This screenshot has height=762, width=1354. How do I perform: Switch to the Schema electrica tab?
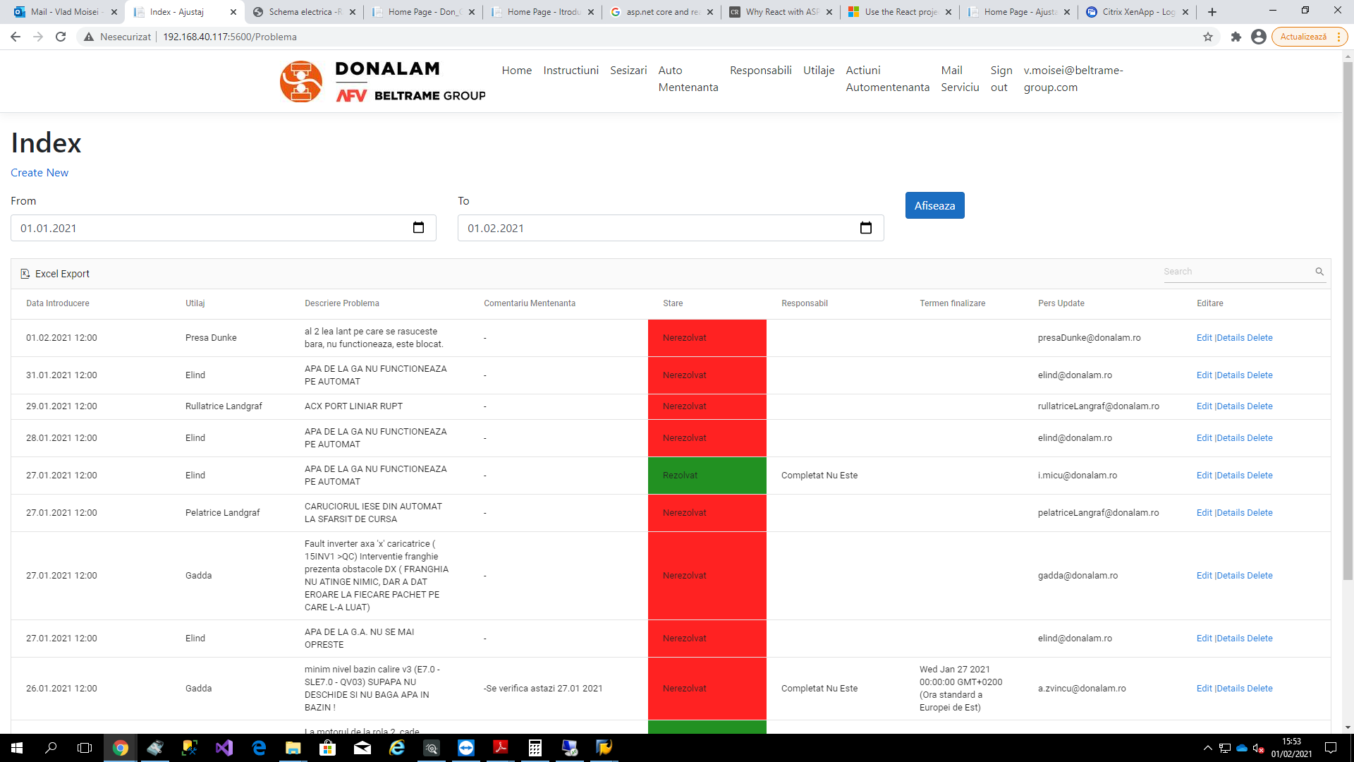point(305,12)
